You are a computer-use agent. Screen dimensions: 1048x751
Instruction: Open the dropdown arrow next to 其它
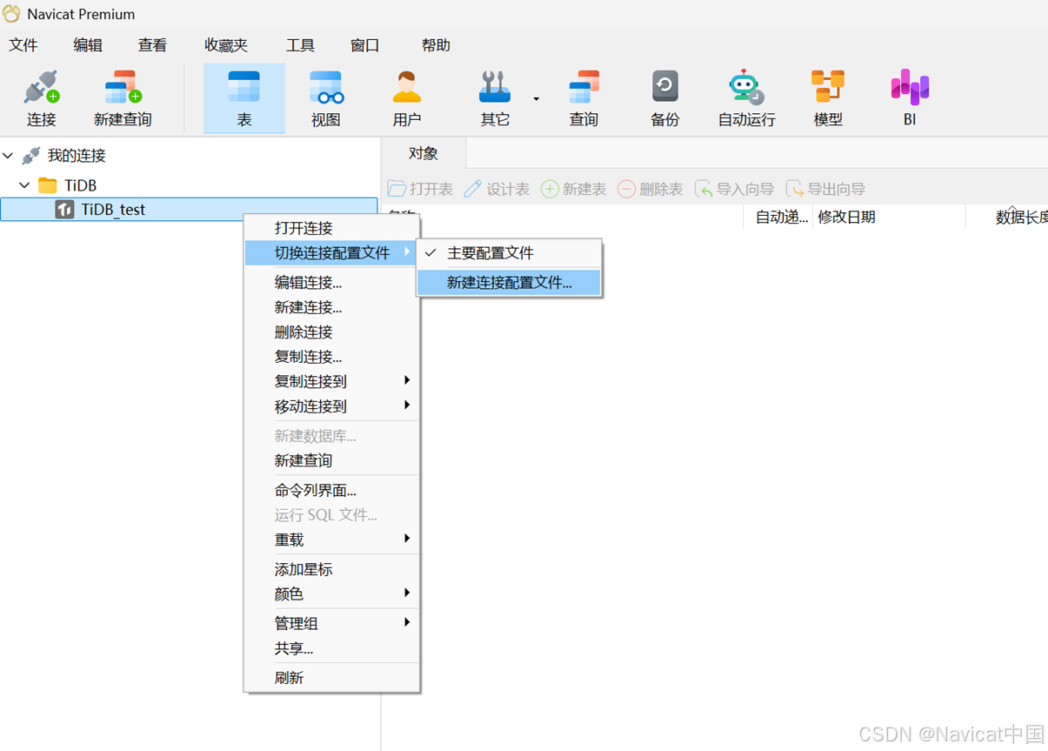tap(537, 98)
